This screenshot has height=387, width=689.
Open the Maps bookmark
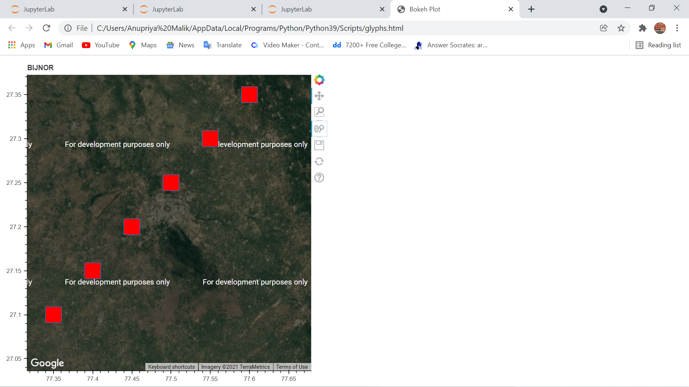(x=143, y=45)
